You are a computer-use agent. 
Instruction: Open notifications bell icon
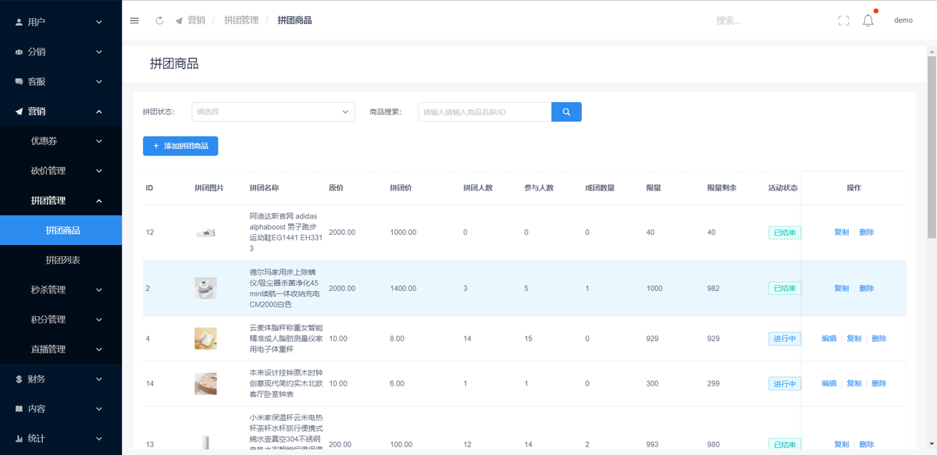pyautogui.click(x=868, y=21)
